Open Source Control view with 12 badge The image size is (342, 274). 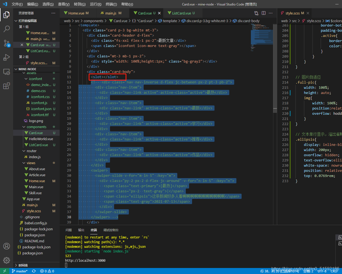7,43
